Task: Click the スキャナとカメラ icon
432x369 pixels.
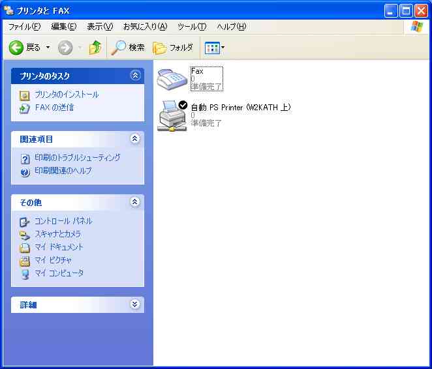Action: (x=25, y=235)
